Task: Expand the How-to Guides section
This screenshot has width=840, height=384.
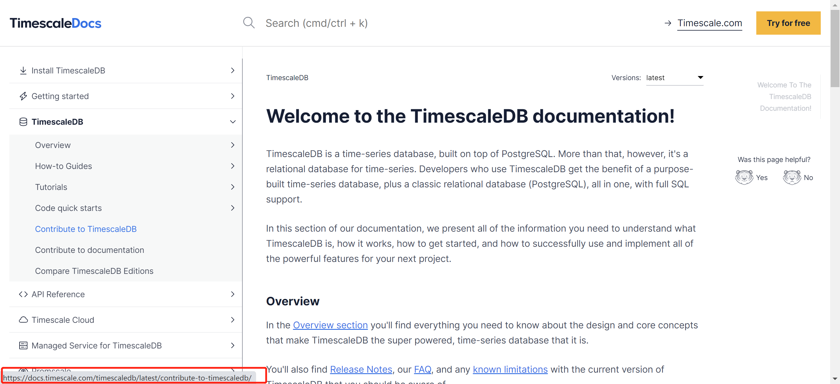Action: pos(232,166)
